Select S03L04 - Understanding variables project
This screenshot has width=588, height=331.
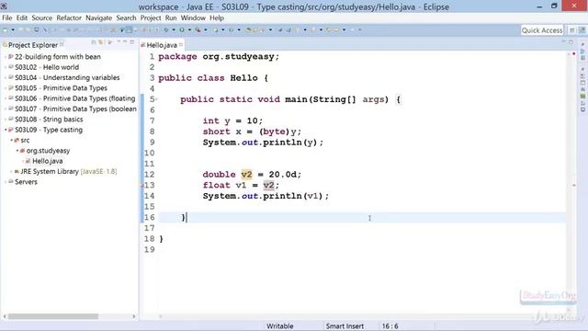pyautogui.click(x=67, y=77)
